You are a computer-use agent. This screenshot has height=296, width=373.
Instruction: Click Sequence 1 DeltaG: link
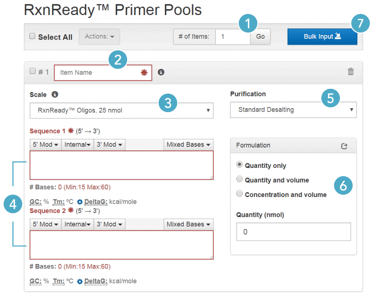(96, 202)
